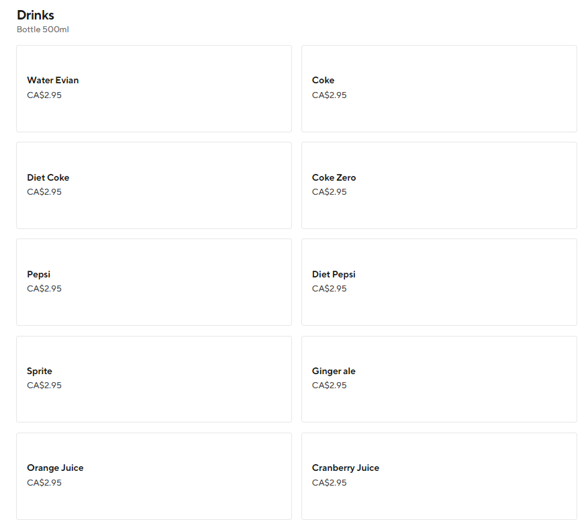Click the Drinks section heading
The height and width of the screenshot is (532, 588).
(x=36, y=15)
